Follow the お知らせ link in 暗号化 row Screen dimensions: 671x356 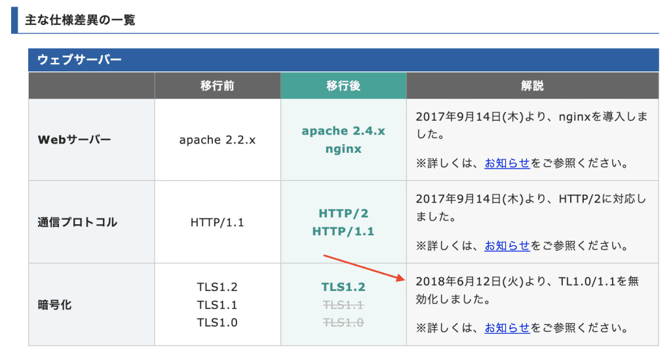tap(507, 327)
